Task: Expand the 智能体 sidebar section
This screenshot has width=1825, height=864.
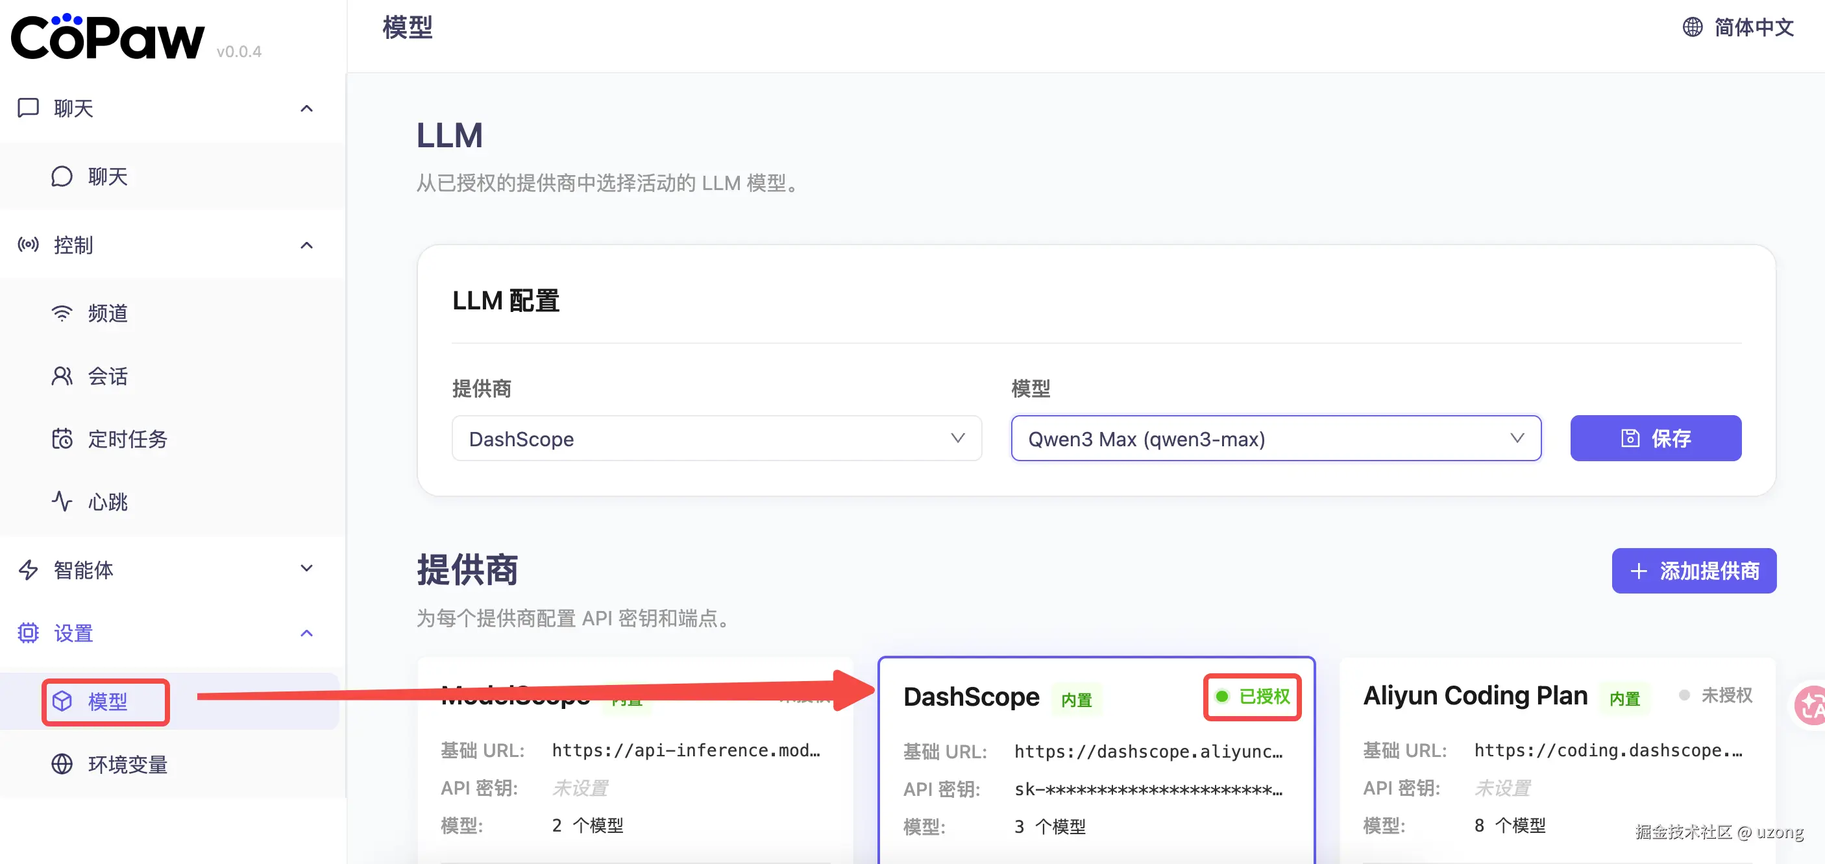Action: [306, 569]
